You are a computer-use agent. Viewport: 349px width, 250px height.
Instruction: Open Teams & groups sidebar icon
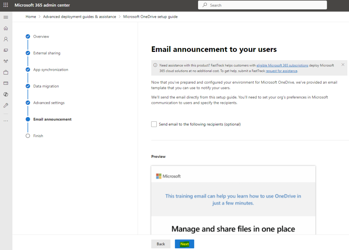[6, 61]
